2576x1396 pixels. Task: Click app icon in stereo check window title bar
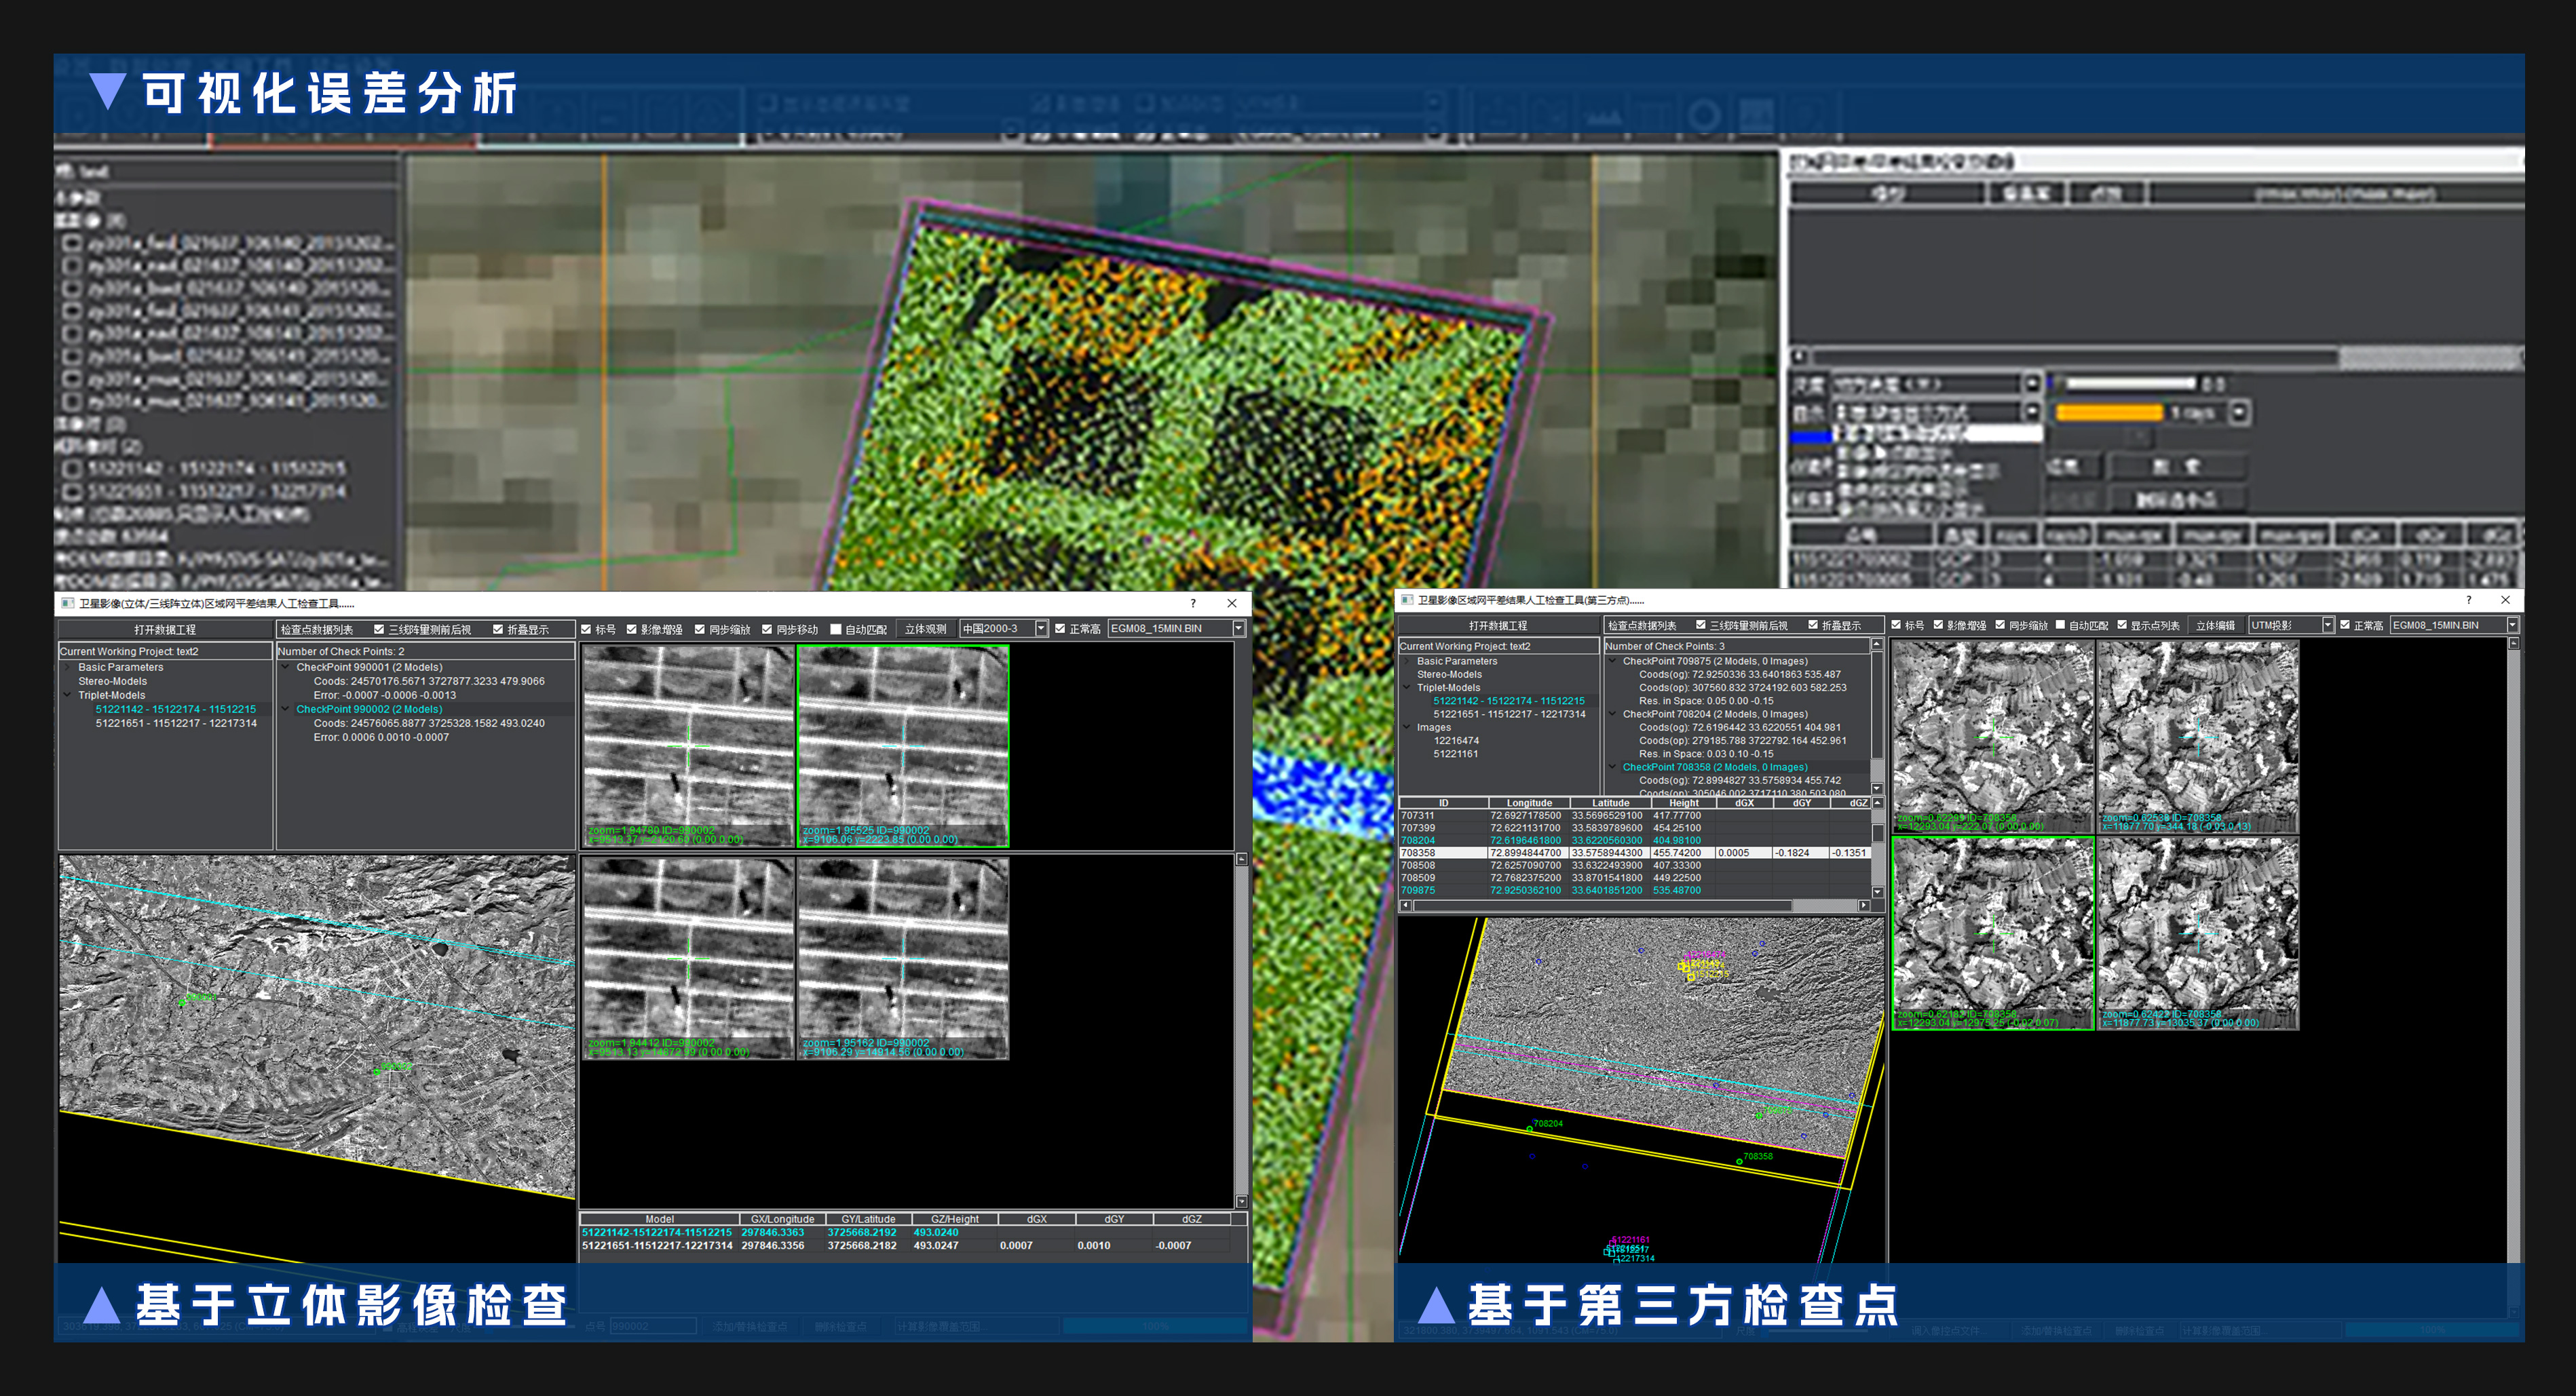pyautogui.click(x=68, y=602)
